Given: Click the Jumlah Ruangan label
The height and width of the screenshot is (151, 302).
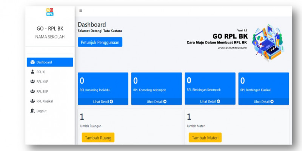Looking at the screenshot, I should pyautogui.click(x=91, y=126).
